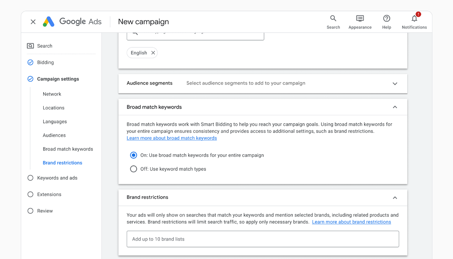
Task: Click the Appearance icon
Action: 360,19
